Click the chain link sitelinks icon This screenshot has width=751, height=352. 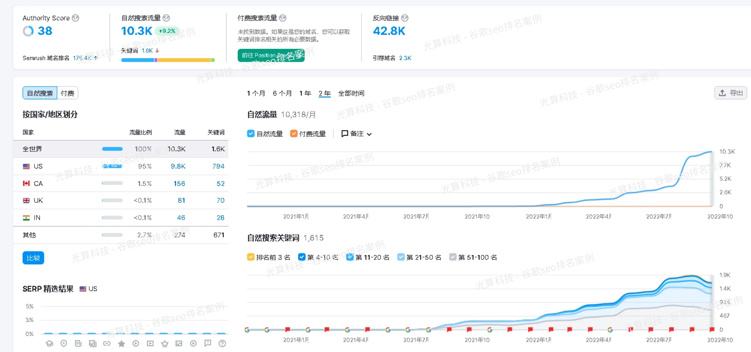tap(107, 343)
